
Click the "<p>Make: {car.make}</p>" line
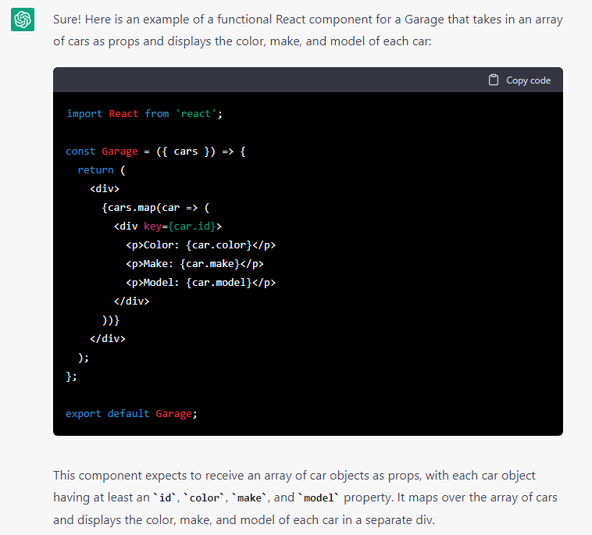(194, 264)
